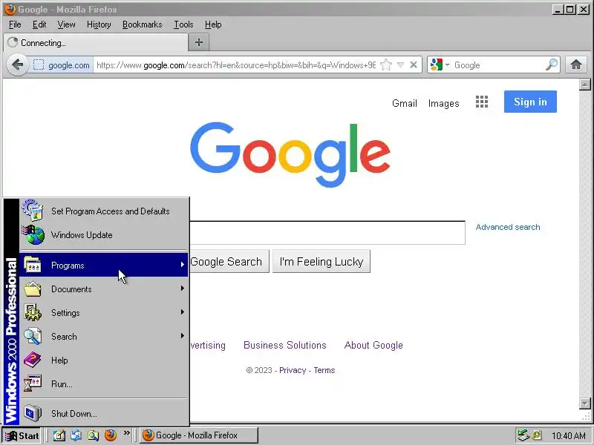Click the Documents folder icon in Start menu

33,289
